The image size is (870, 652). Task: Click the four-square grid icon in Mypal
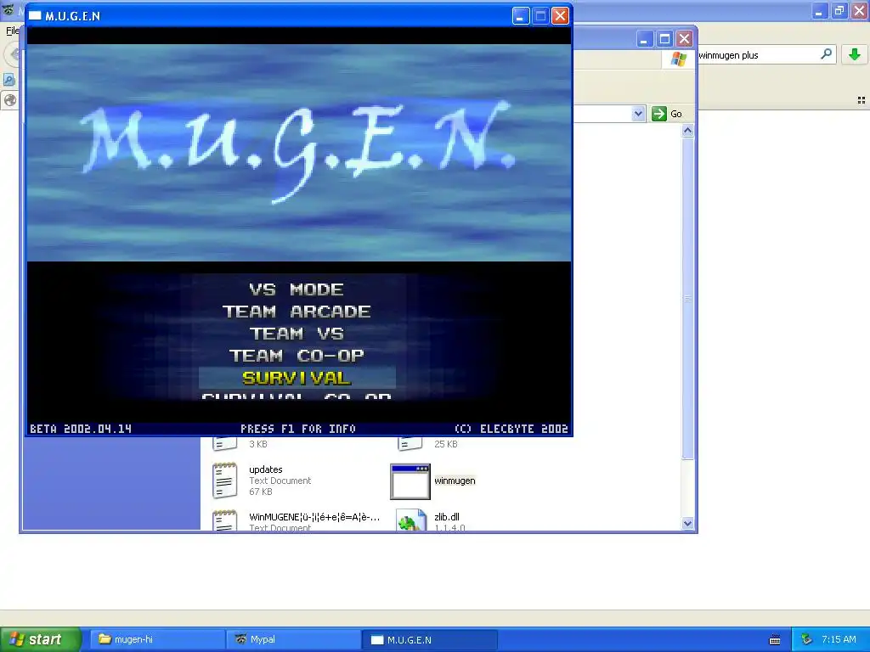pos(862,100)
